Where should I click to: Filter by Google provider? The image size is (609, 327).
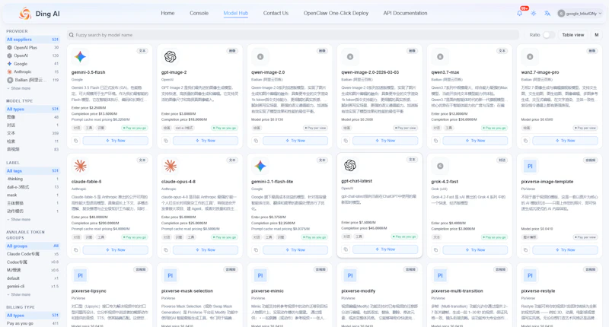point(33,64)
